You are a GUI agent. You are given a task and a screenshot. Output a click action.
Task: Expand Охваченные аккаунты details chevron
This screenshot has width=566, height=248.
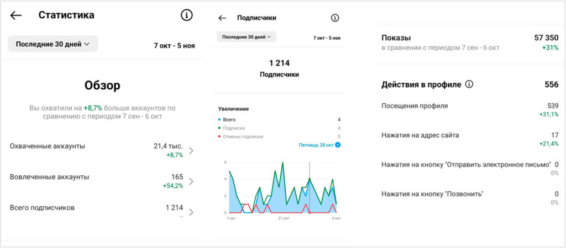(191, 150)
